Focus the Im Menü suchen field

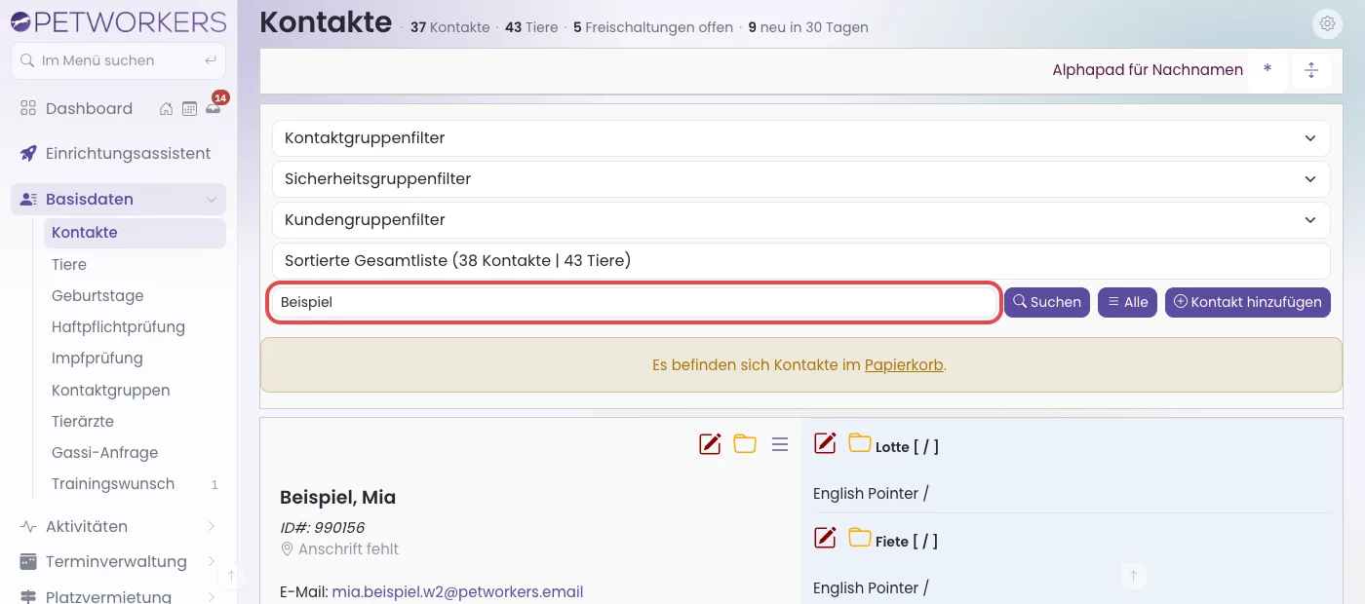tap(118, 60)
